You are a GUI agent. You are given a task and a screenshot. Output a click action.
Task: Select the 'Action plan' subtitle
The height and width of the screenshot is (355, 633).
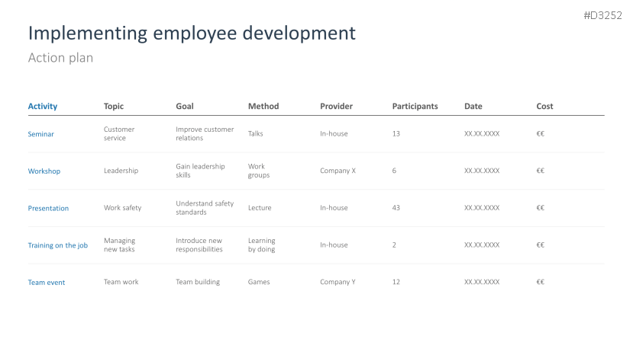click(x=60, y=58)
